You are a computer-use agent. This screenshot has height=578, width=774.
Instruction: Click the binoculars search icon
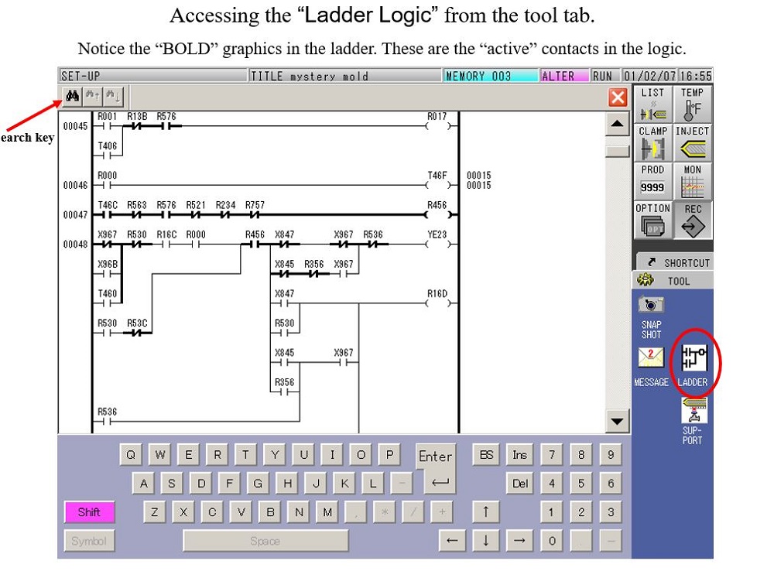(x=72, y=95)
